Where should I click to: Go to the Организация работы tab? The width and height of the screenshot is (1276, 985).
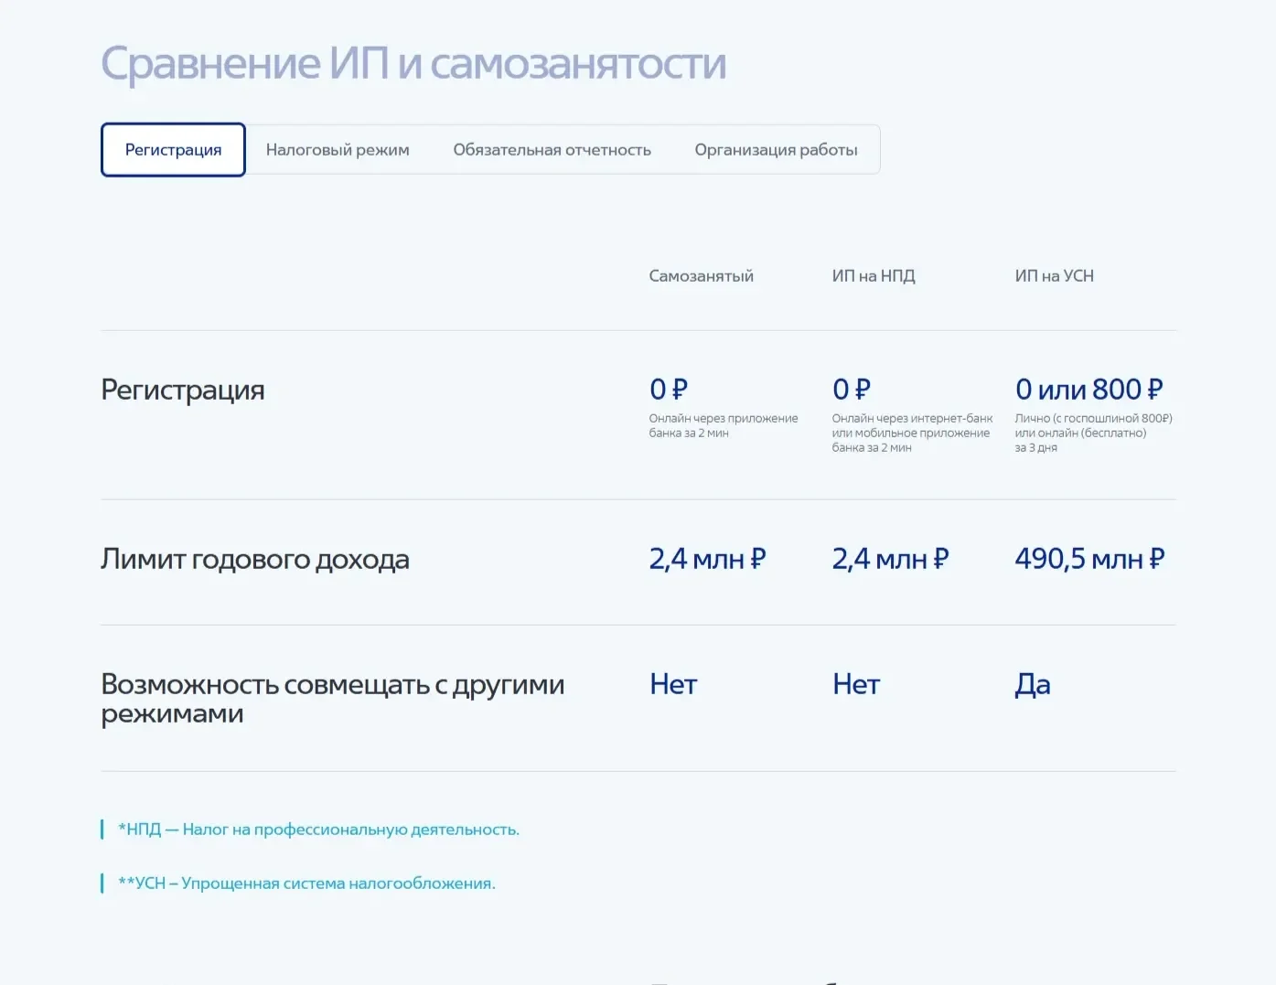(776, 150)
